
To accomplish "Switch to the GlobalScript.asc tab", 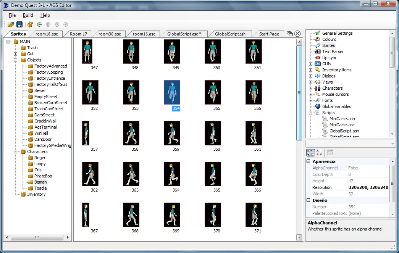I will (x=184, y=34).
